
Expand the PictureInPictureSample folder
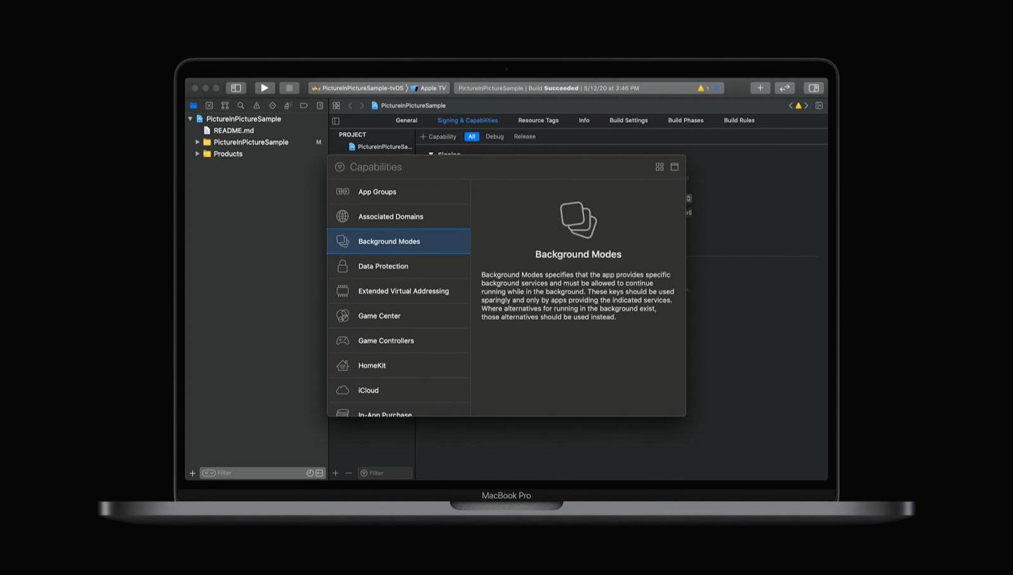(x=198, y=142)
